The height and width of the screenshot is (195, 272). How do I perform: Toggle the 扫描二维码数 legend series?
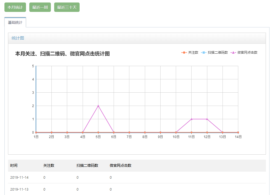point(215,53)
